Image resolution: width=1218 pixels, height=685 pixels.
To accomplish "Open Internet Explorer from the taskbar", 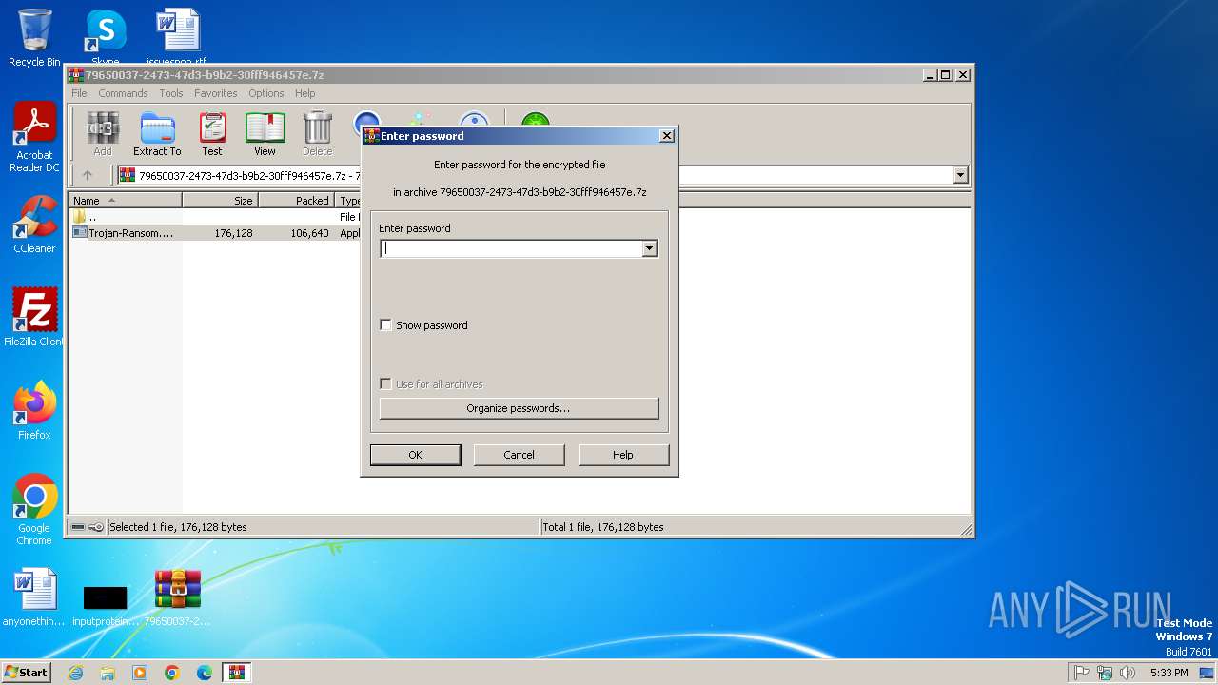I will (x=76, y=673).
